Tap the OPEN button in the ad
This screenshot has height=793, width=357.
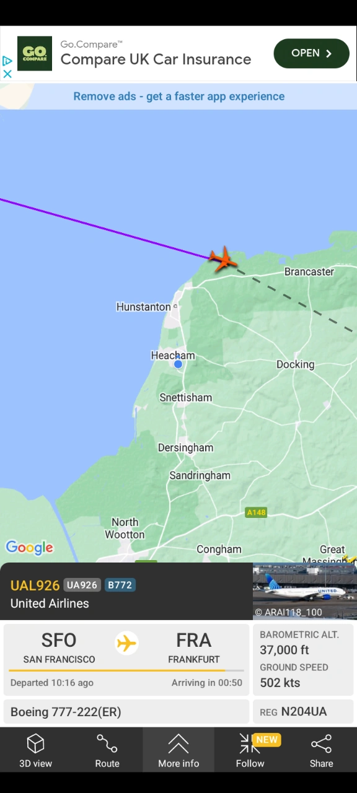(x=312, y=53)
